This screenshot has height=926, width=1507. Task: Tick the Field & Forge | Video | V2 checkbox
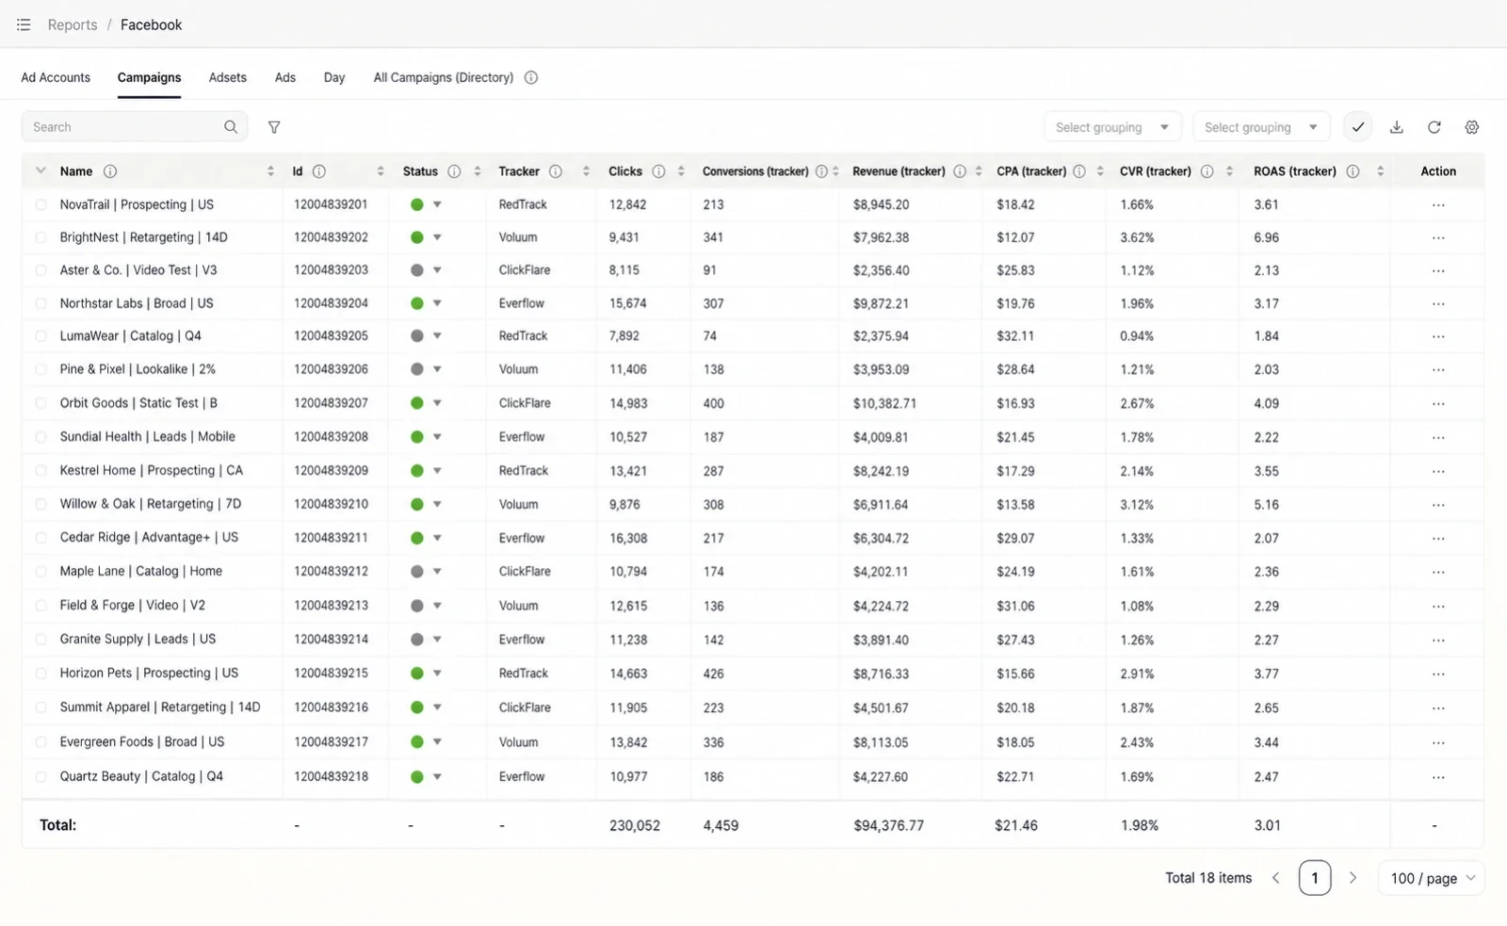41,606
